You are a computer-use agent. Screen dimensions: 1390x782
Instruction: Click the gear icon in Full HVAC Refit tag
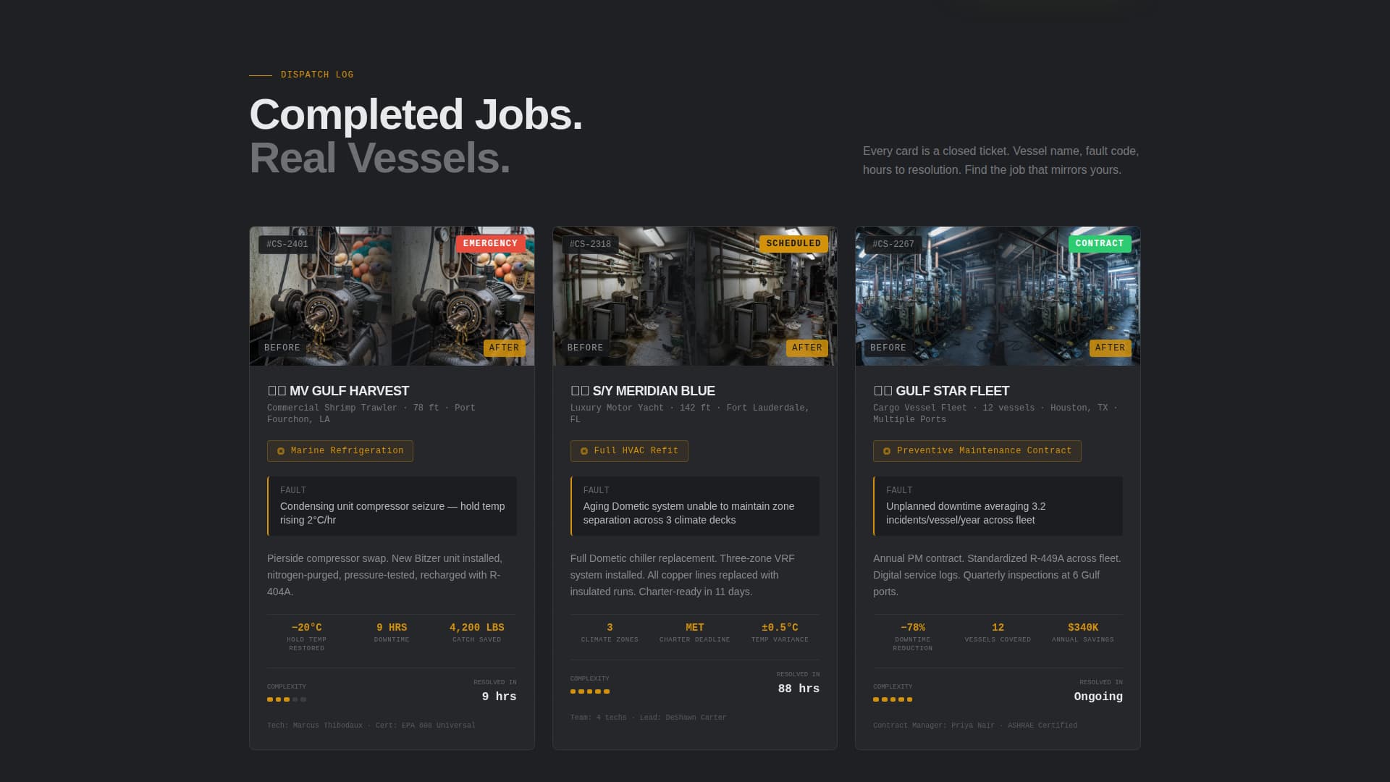pos(584,450)
